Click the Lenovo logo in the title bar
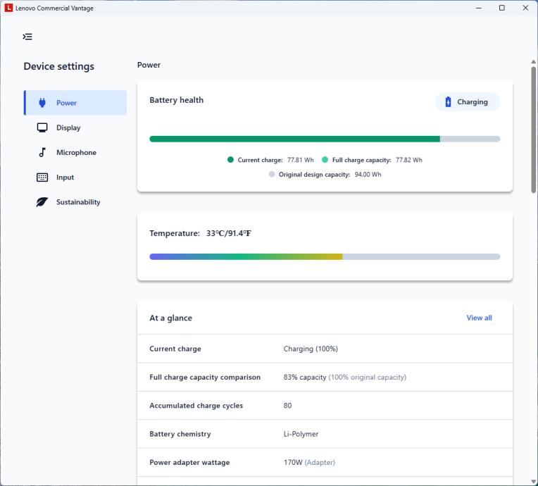 coord(8,8)
